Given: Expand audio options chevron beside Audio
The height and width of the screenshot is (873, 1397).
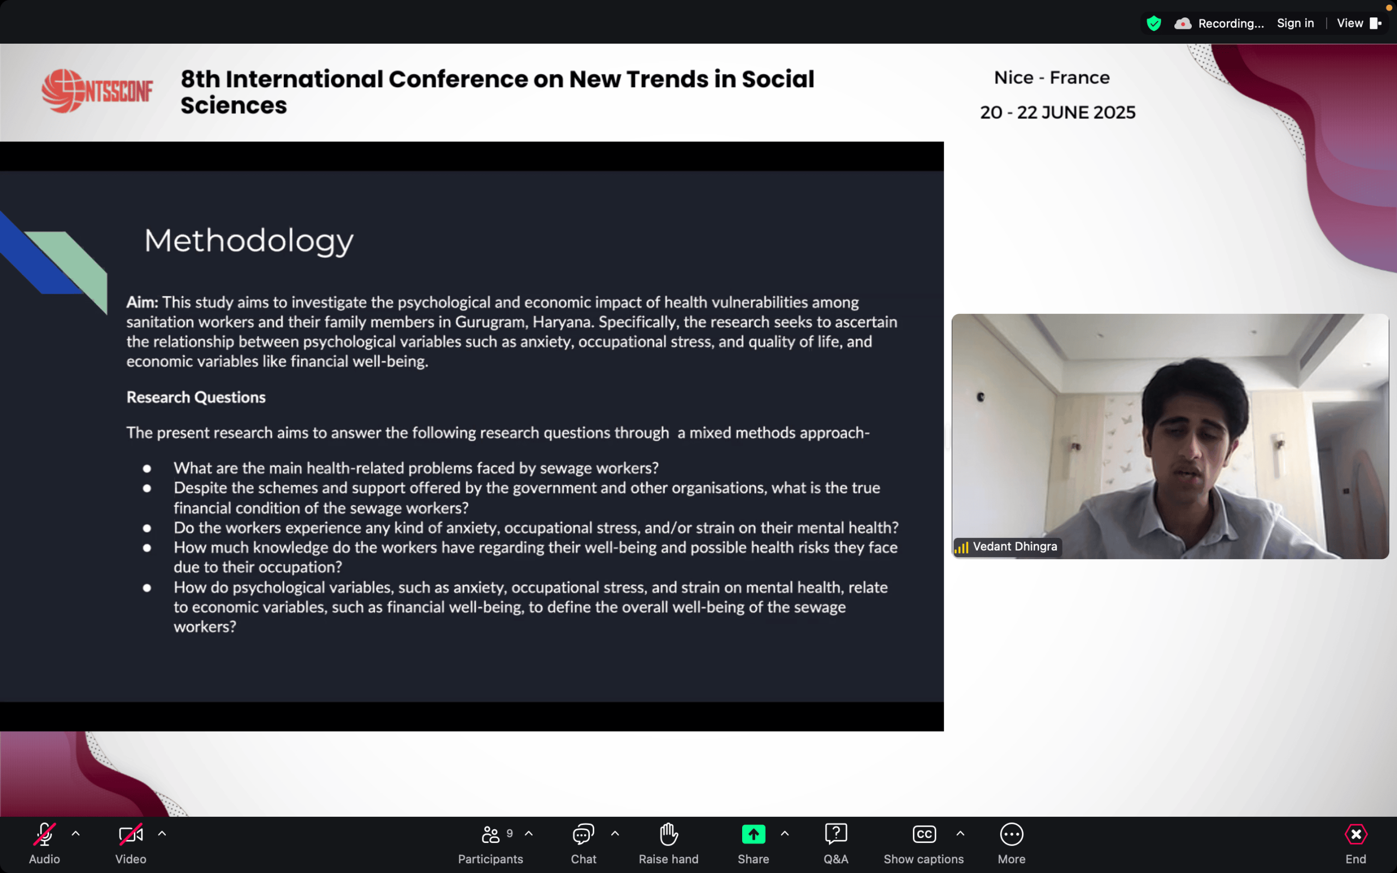Looking at the screenshot, I should pos(76,834).
